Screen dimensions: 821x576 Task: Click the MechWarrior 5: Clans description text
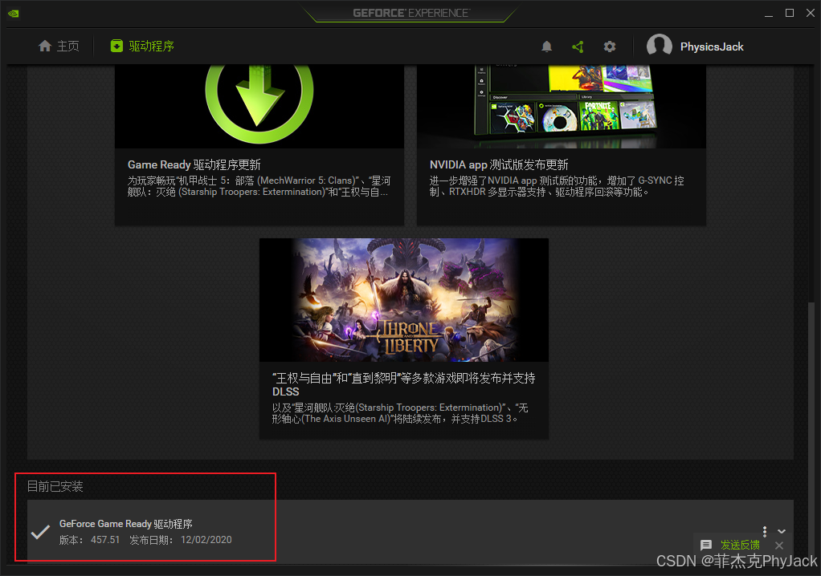point(259,186)
